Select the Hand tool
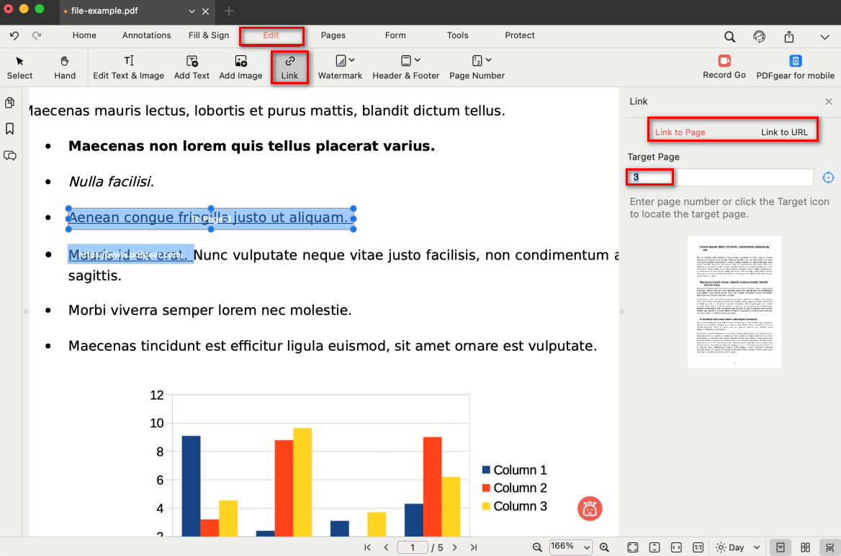This screenshot has width=841, height=556. pos(64,67)
